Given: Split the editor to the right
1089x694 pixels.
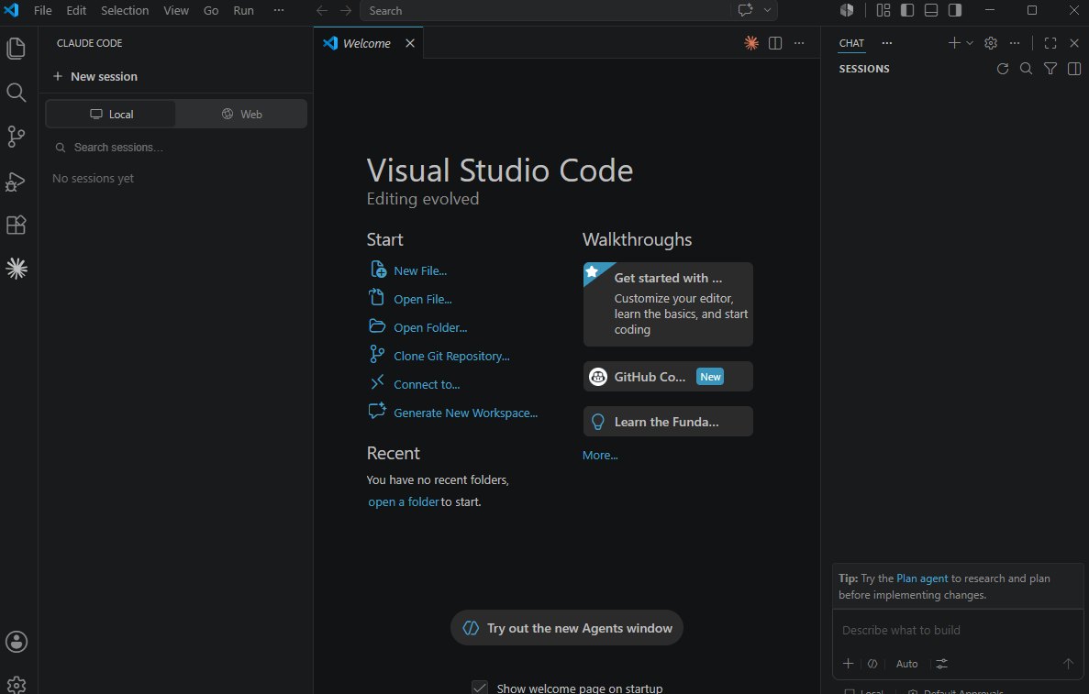Looking at the screenshot, I should pos(776,43).
